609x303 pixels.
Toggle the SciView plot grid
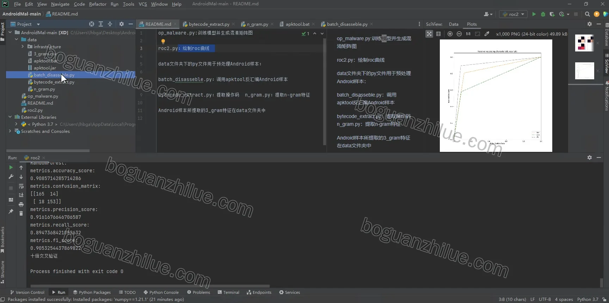pos(438,34)
